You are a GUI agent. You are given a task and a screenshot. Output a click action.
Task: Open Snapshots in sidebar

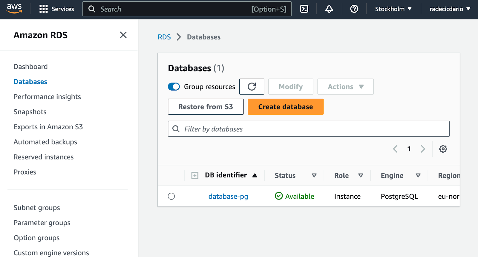pos(30,112)
